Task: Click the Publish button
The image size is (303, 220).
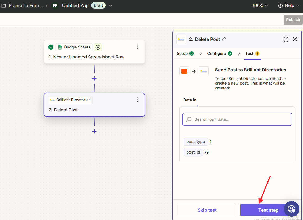Action: click(x=293, y=19)
